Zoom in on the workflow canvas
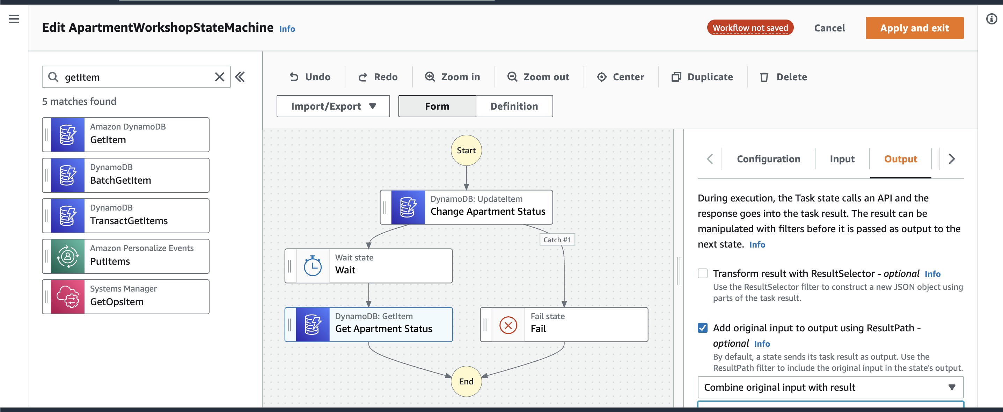1003x412 pixels. click(x=453, y=77)
